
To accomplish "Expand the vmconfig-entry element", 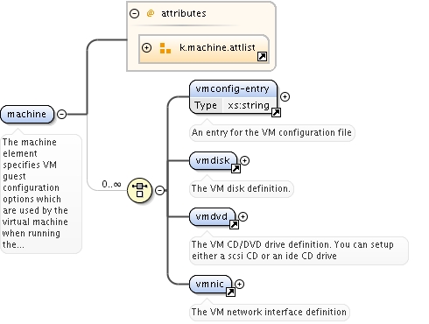I will [285, 96].
